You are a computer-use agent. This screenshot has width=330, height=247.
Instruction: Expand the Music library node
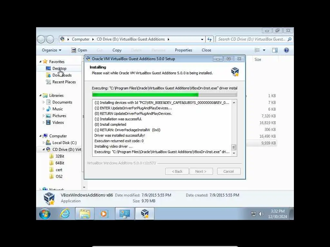44,109
